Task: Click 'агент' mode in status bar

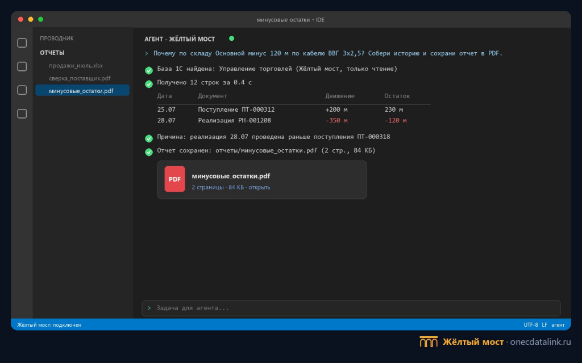Action: (x=558, y=325)
